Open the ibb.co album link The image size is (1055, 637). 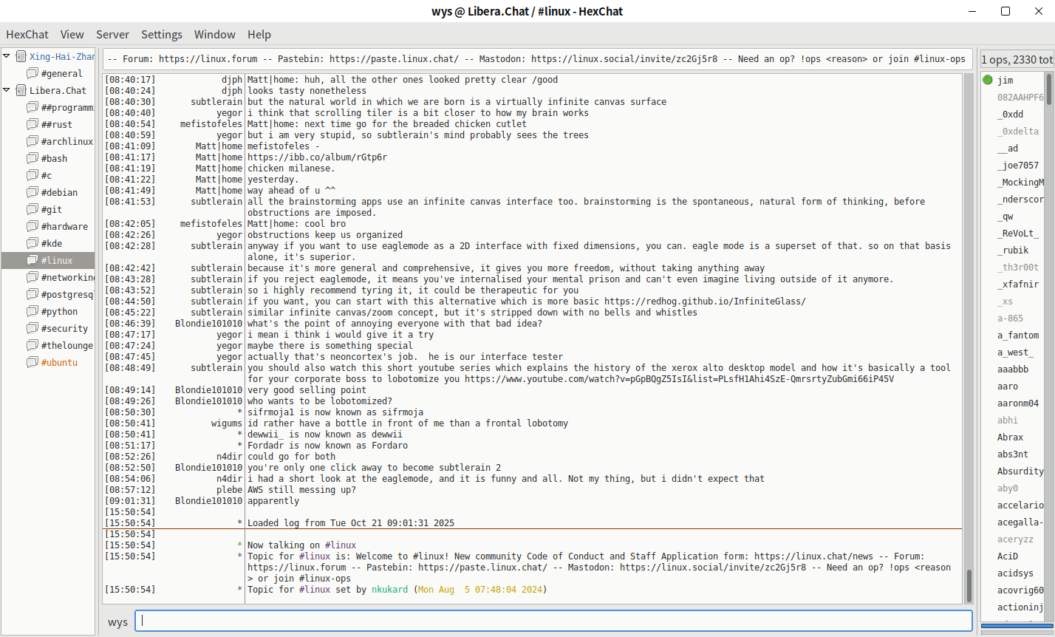317,157
